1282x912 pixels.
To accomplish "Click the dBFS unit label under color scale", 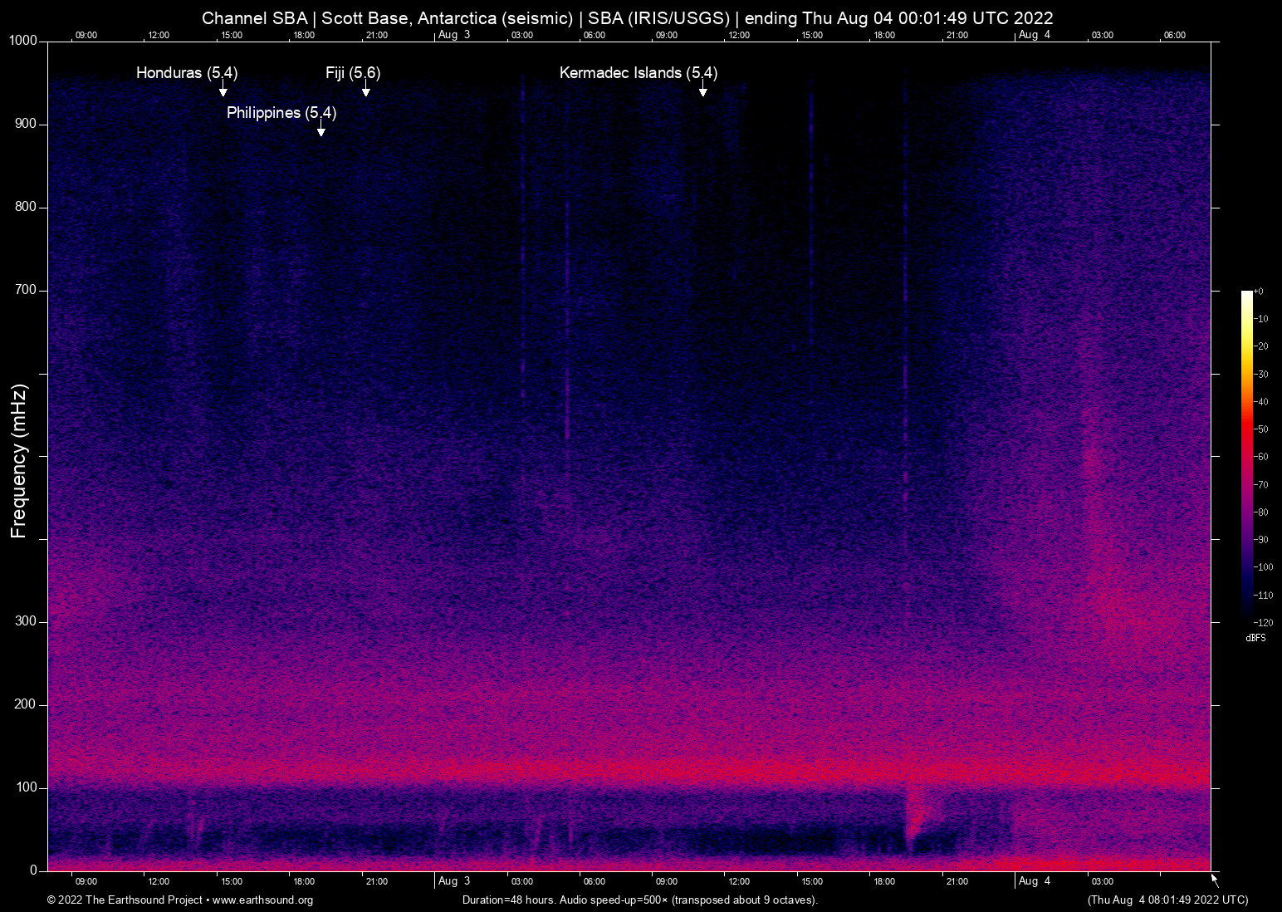I will click(1255, 638).
